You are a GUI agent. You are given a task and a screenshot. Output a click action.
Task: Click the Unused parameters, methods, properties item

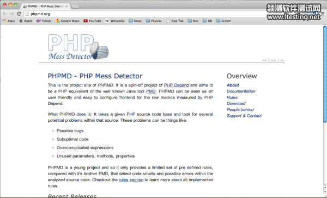[x=96, y=156]
